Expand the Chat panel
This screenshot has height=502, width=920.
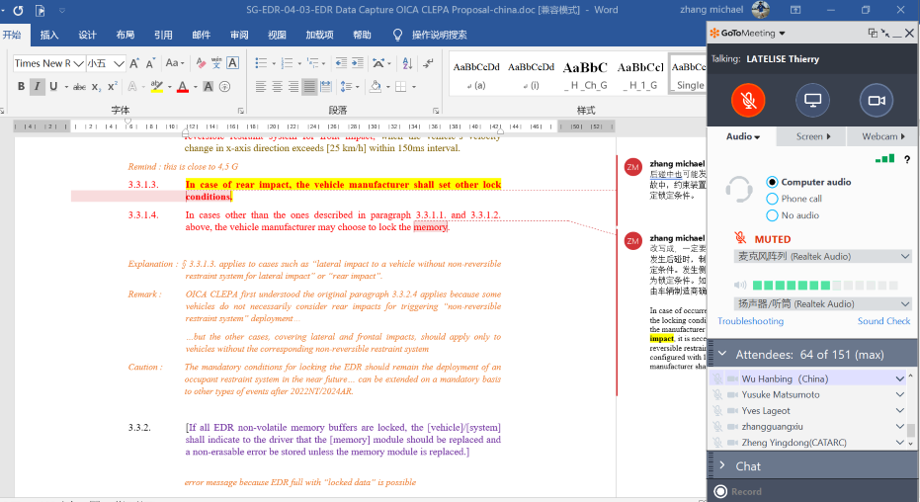pos(722,465)
